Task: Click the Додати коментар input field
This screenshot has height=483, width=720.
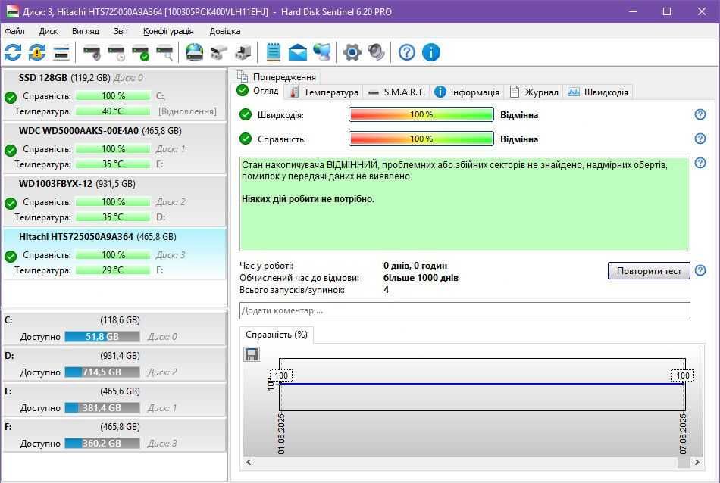Action: (464, 310)
